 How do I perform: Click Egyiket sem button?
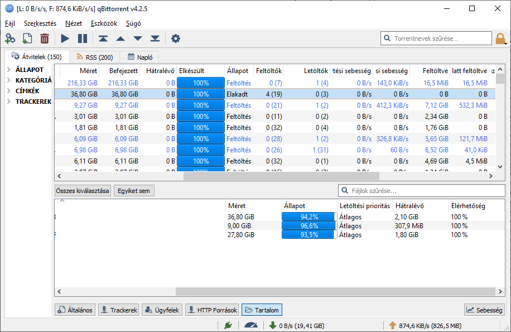134,191
